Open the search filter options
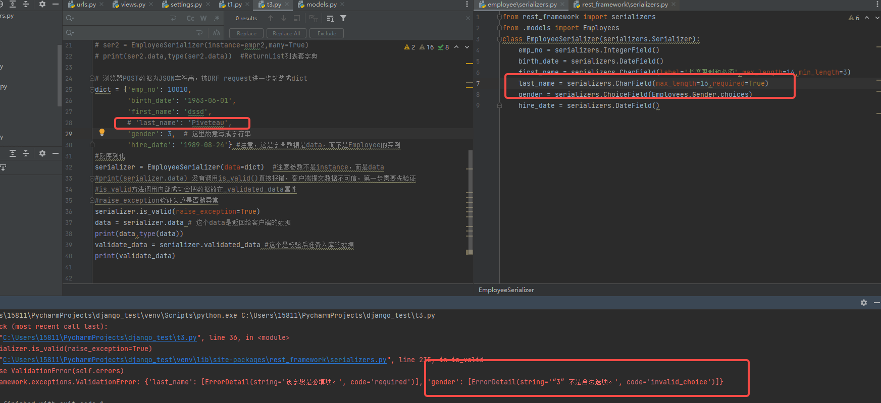The height and width of the screenshot is (403, 881). (343, 18)
